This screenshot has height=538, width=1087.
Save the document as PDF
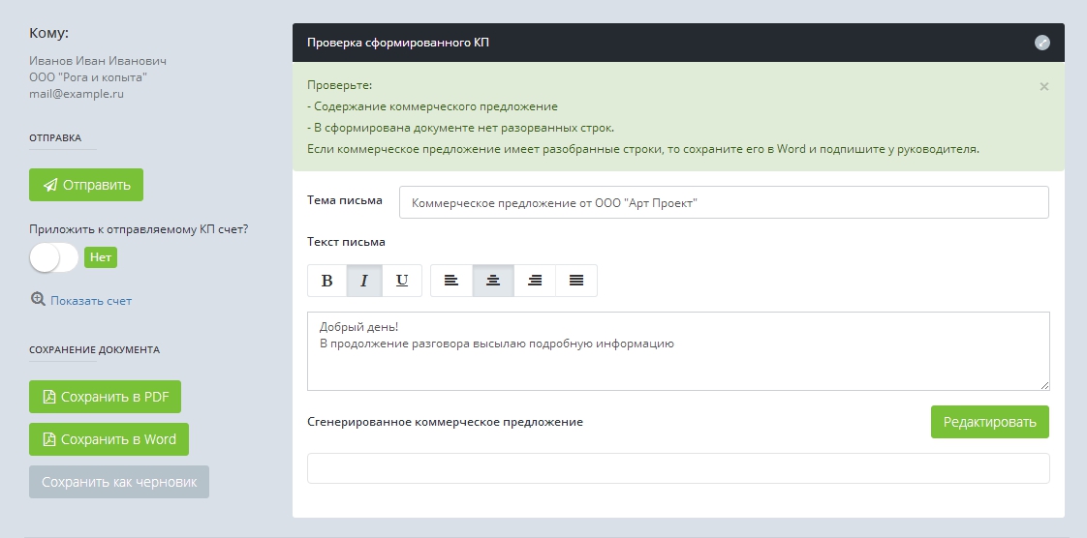[105, 397]
